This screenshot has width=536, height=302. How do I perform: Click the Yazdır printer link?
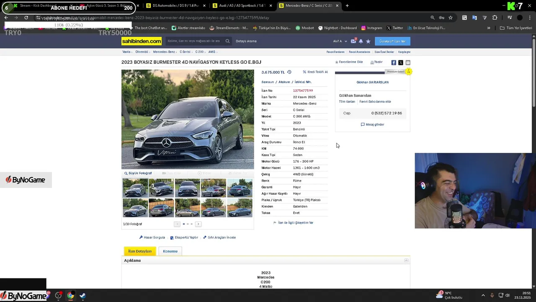click(376, 62)
